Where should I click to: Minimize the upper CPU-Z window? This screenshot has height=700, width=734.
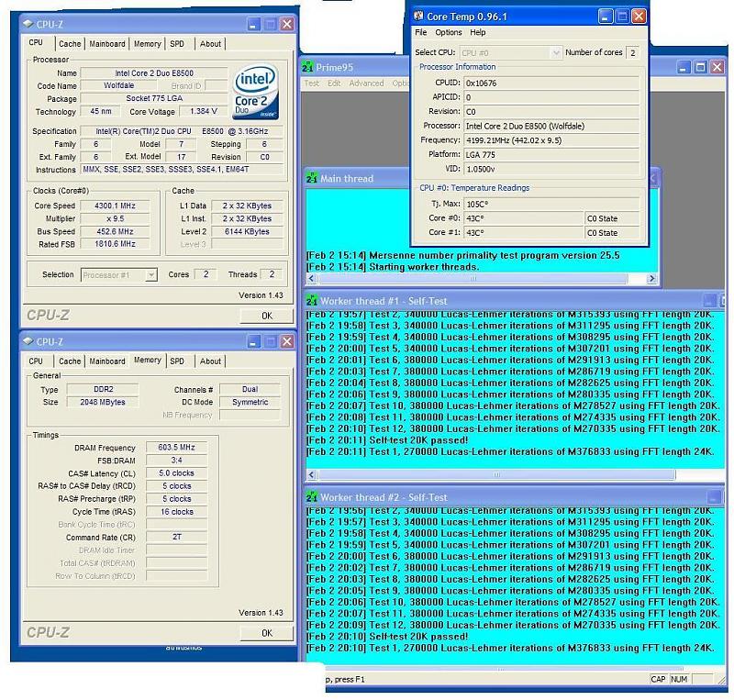(x=253, y=25)
